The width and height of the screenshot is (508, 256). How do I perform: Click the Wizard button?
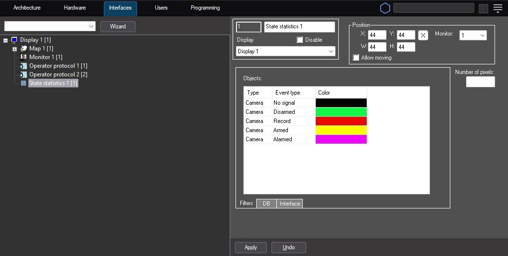click(118, 26)
